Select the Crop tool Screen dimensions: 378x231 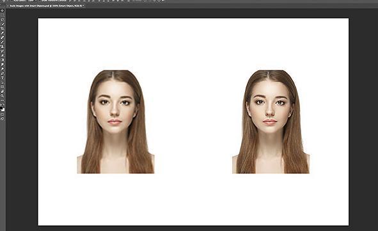coord(3,28)
